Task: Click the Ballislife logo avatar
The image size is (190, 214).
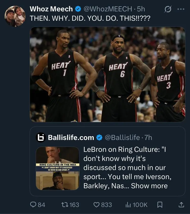Action: click(41, 137)
